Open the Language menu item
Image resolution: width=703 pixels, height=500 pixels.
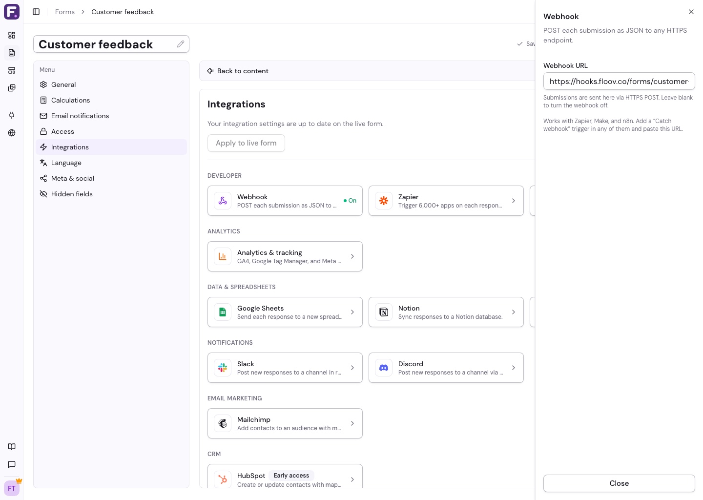coord(111,163)
